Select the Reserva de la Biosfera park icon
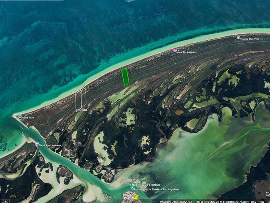This screenshot has height=203, width=270. point(132,188)
